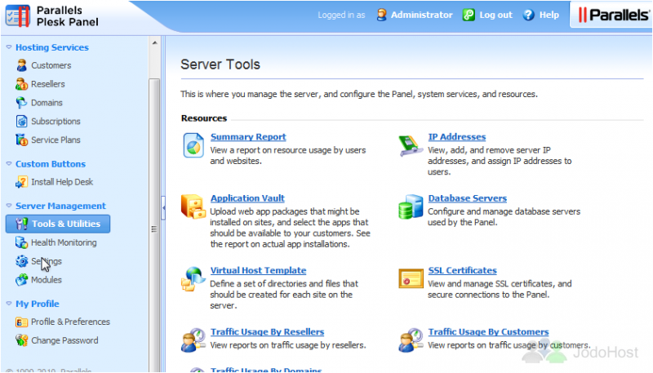The height and width of the screenshot is (373, 653).
Task: Open Traffic Usage By Resellers link
Action: click(267, 332)
